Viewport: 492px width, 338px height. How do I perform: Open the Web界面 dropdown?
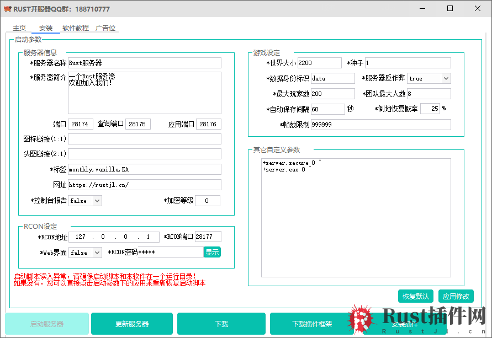pyautogui.click(x=85, y=253)
